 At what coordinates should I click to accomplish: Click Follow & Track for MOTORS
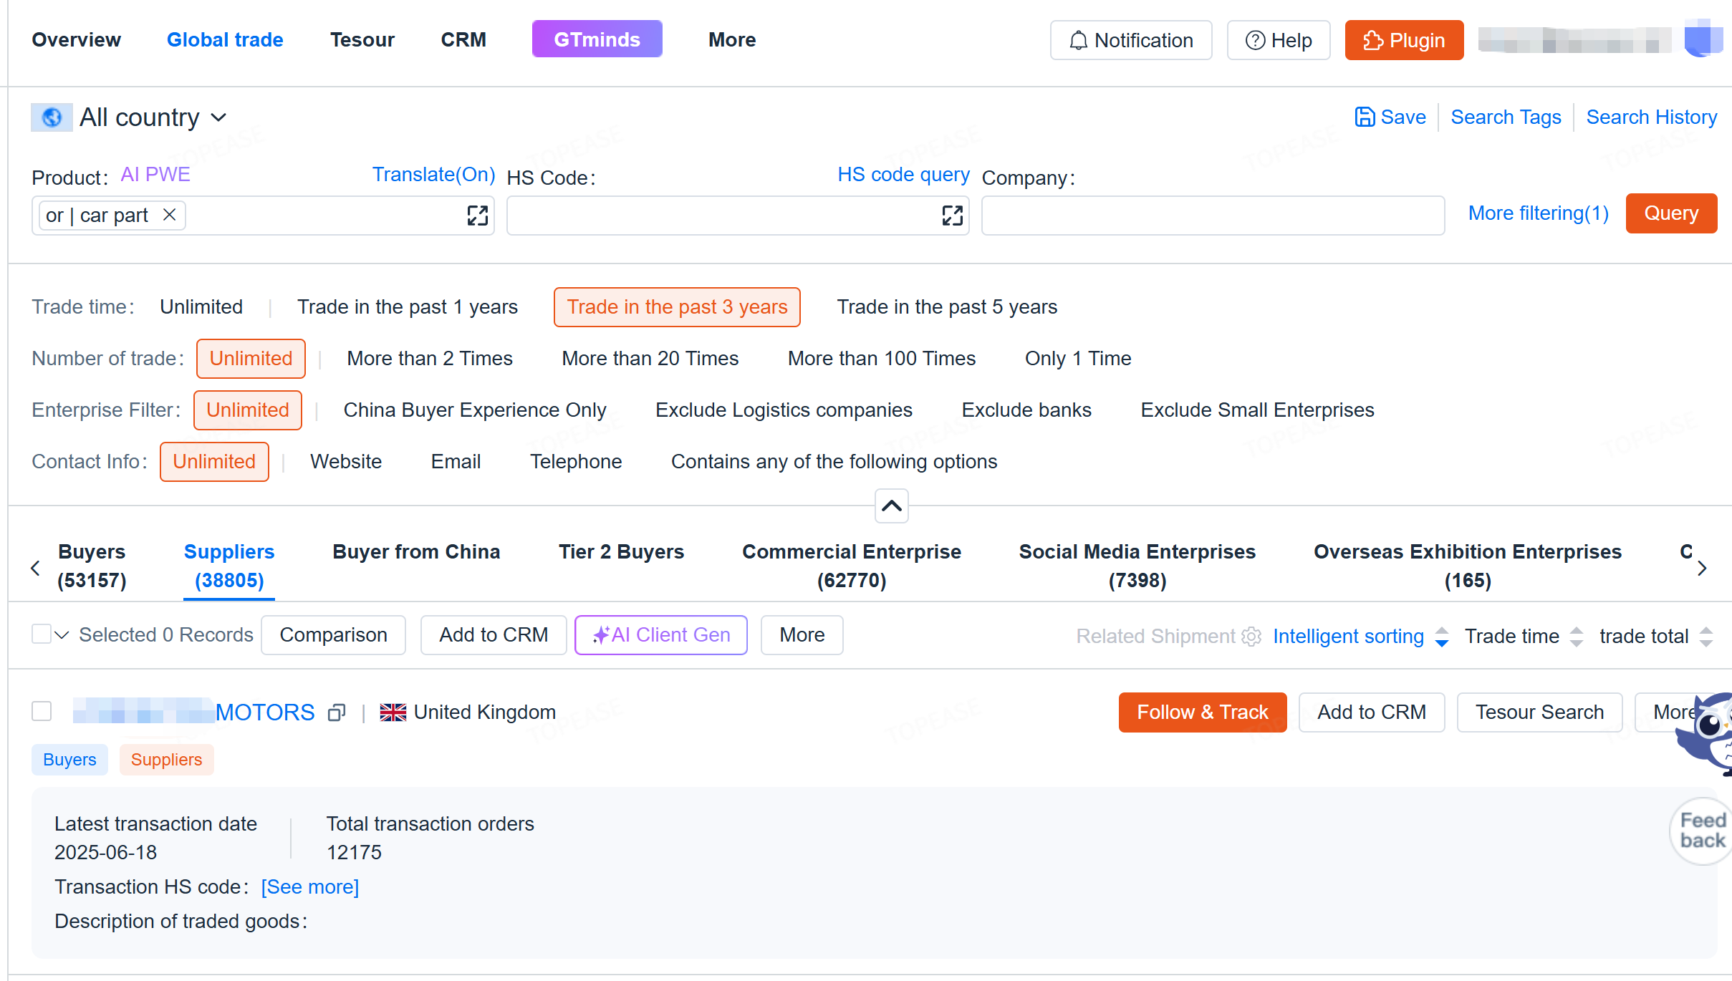pyautogui.click(x=1203, y=712)
